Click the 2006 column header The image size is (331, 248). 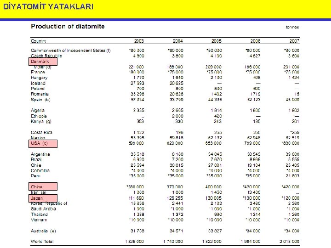(x=255, y=41)
